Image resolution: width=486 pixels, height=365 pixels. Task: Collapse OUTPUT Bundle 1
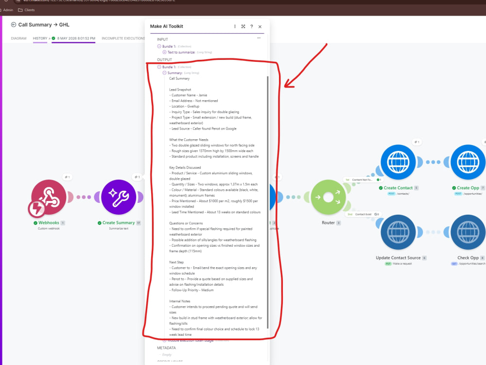[x=159, y=67]
